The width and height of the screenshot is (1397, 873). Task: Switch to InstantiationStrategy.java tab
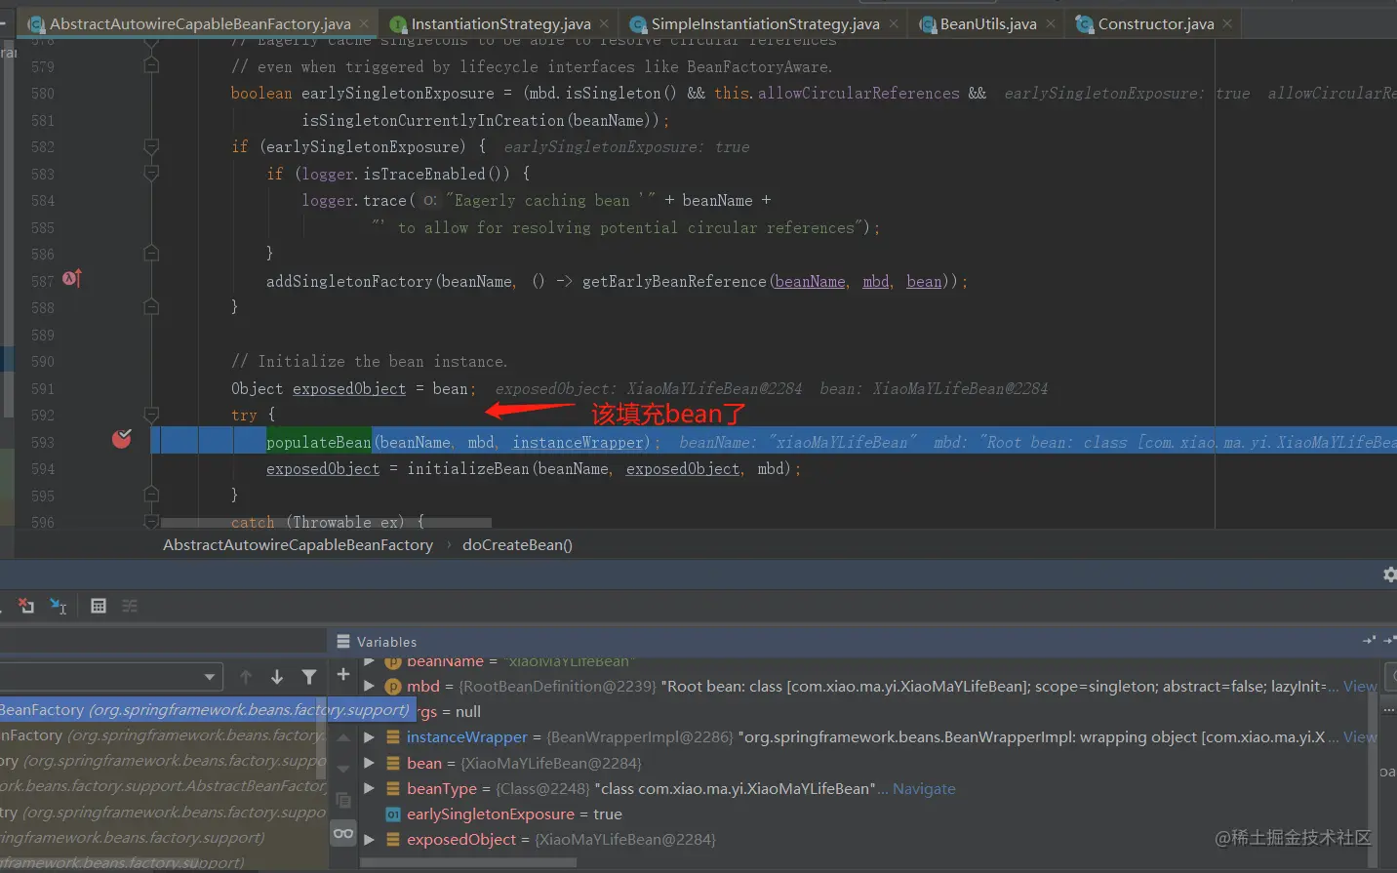click(x=500, y=23)
